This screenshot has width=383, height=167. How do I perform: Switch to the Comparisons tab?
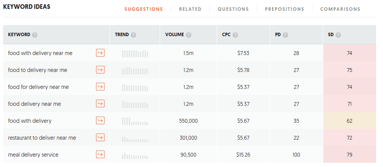click(x=340, y=9)
